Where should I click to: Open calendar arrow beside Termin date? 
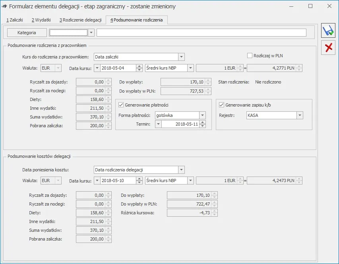tap(158, 124)
